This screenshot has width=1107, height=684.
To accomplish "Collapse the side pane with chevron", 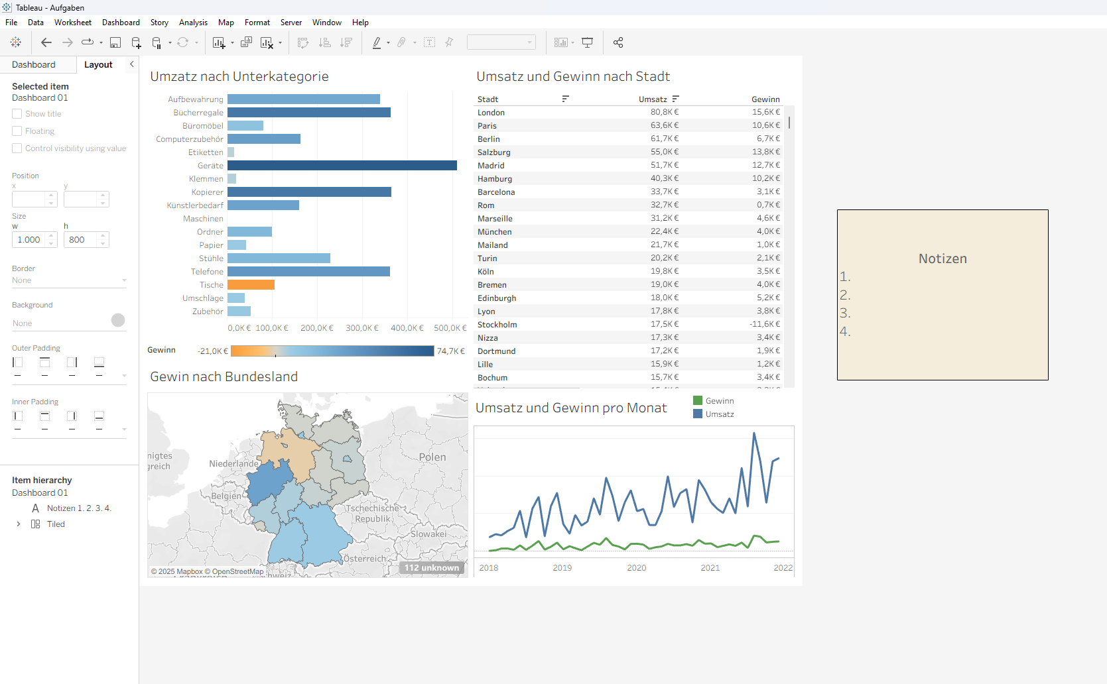I will [x=132, y=64].
